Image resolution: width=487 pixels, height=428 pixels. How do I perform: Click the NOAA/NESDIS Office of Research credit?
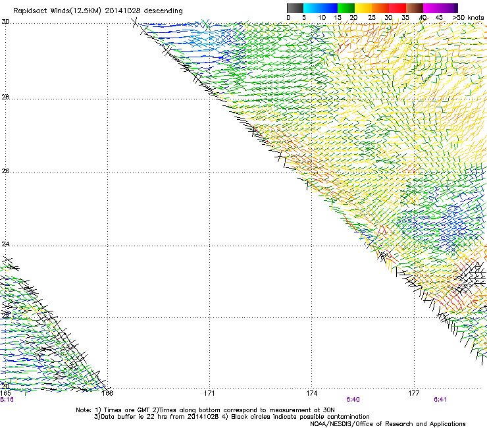point(388,424)
